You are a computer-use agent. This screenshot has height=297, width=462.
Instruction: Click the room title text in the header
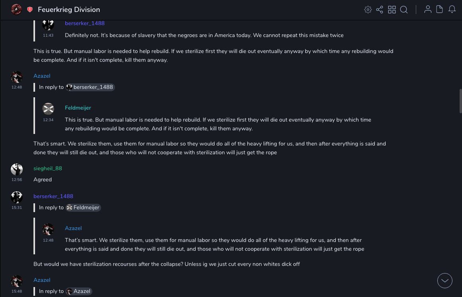click(69, 10)
